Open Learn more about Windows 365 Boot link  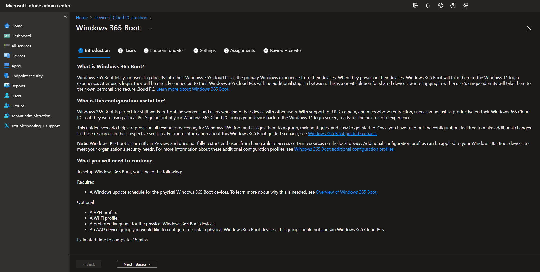tap(193, 89)
